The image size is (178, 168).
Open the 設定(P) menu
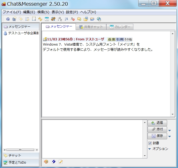tap(72, 12)
